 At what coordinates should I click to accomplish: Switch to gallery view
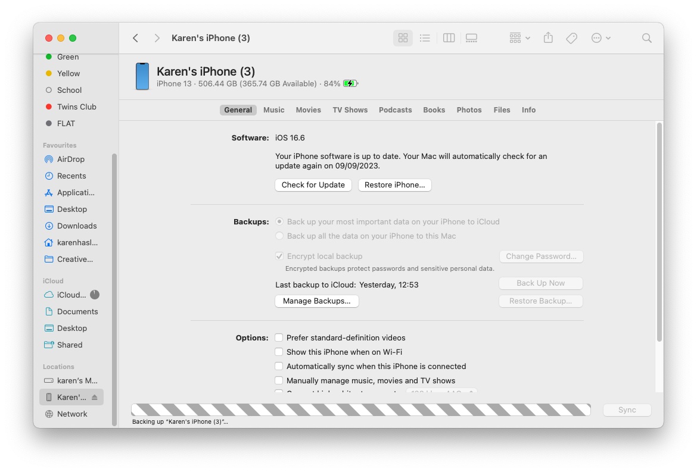click(472, 38)
